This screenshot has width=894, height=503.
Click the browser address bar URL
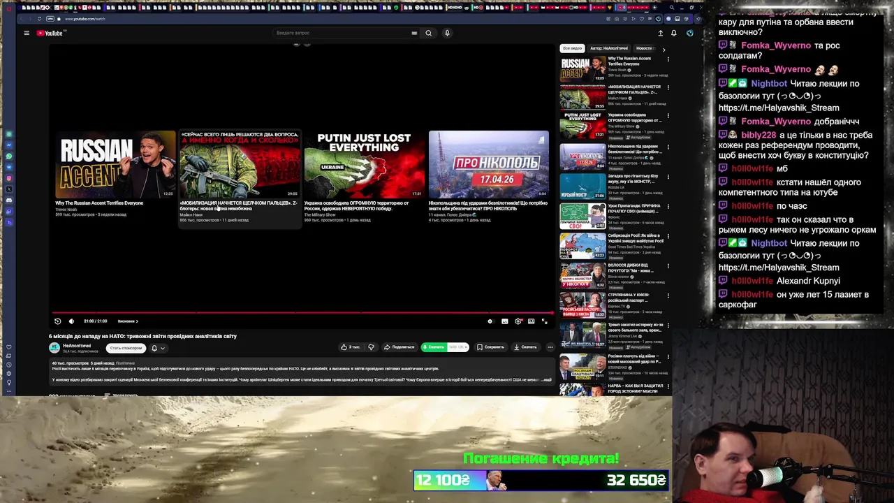85,19
